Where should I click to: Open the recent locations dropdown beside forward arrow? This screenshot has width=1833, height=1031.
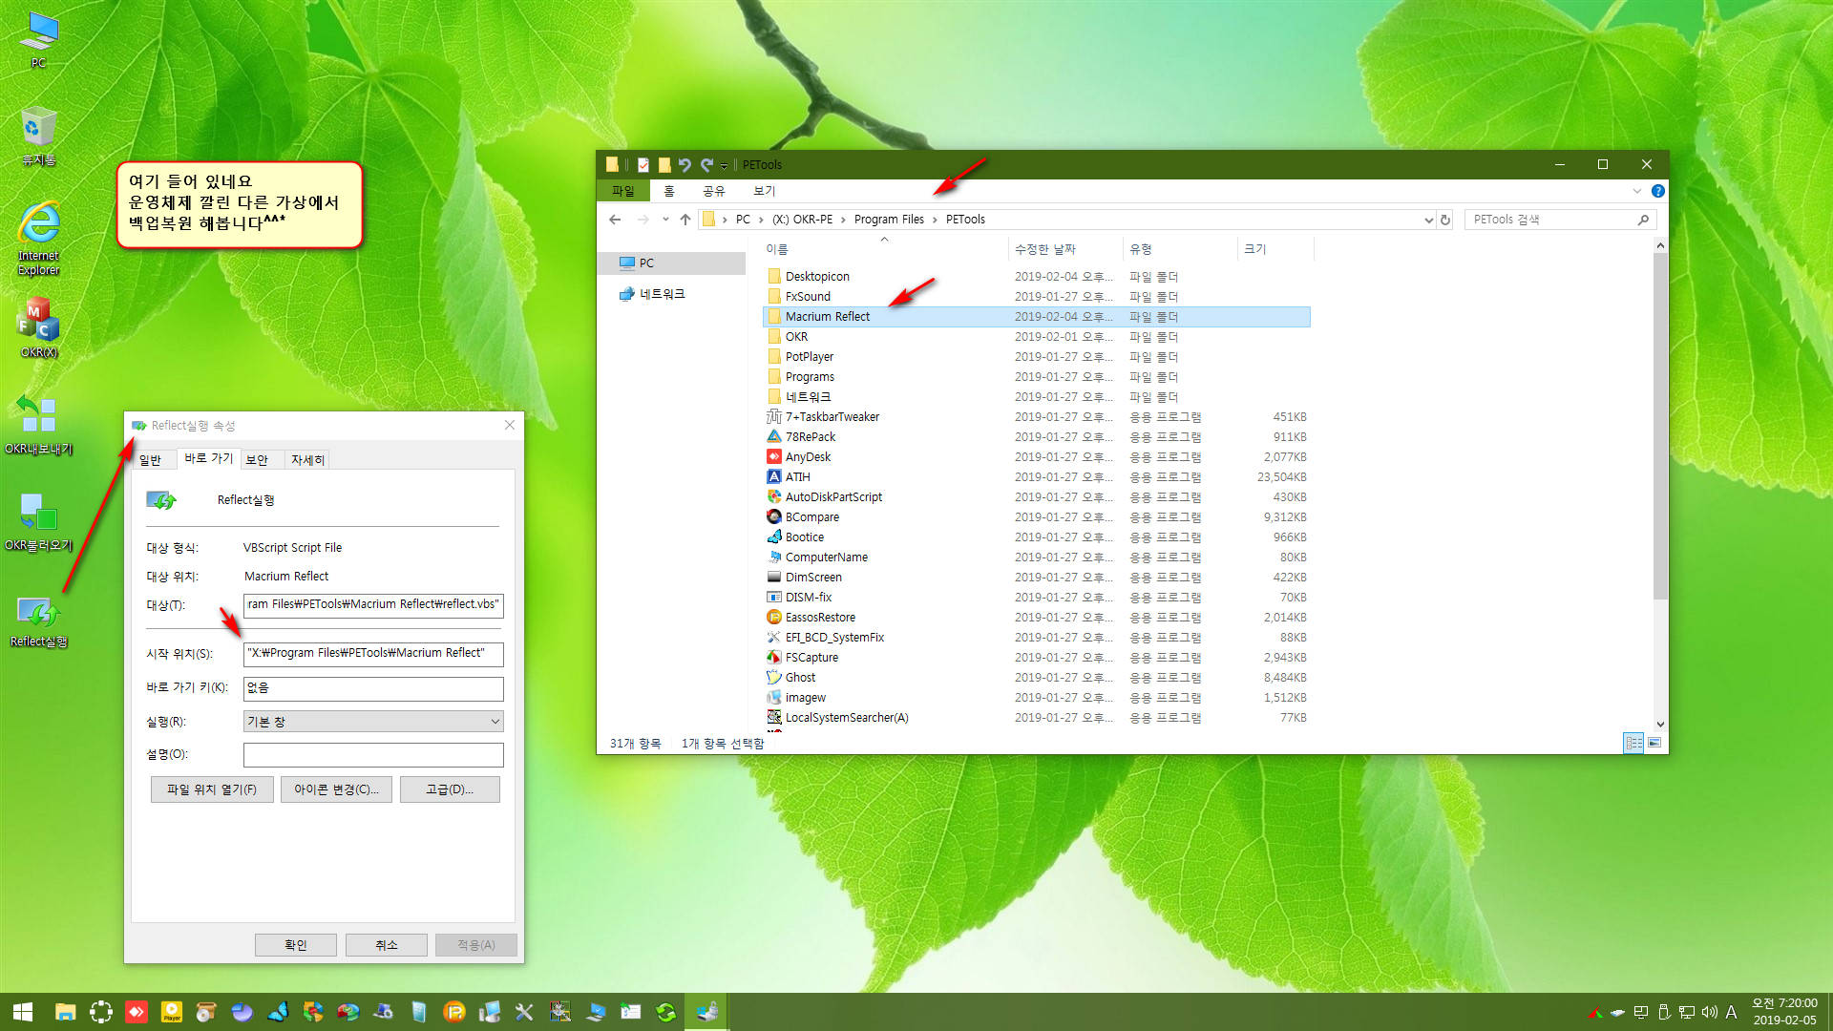pyautogui.click(x=664, y=220)
